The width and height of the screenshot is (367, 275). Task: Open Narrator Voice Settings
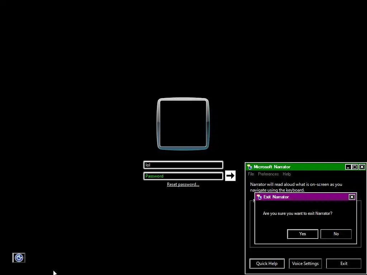[305, 264]
